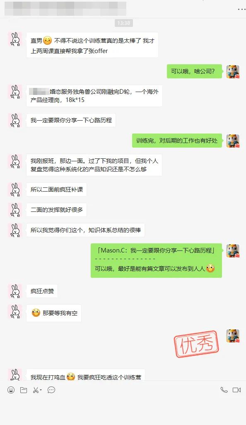Image resolution: width=246 pixels, height=425 pixels.
Task: Open the chat info three-dots menu
Action: [x=241, y=9]
